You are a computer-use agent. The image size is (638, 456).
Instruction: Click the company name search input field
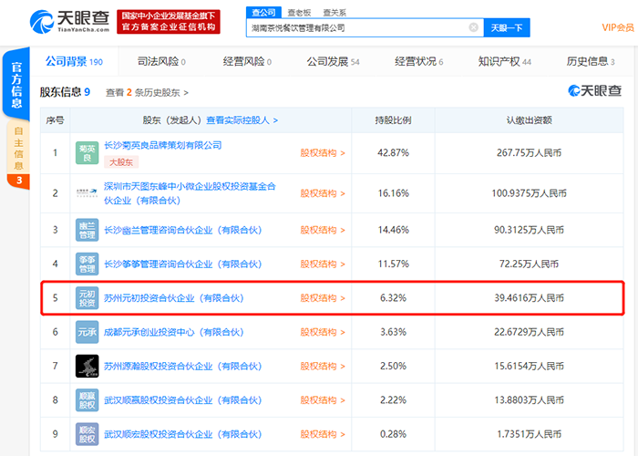[x=355, y=28]
